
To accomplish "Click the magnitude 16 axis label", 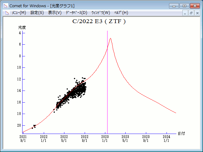I will [19, 102].
